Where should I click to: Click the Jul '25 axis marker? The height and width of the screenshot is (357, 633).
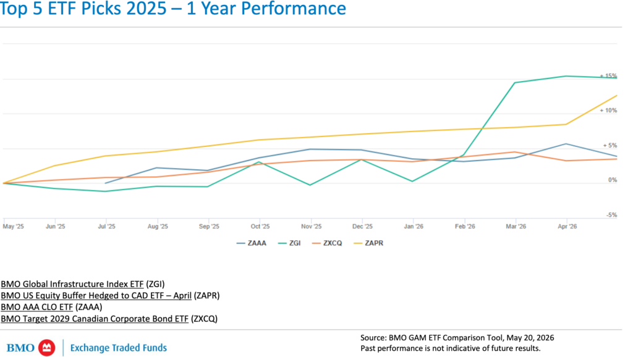pos(106,226)
